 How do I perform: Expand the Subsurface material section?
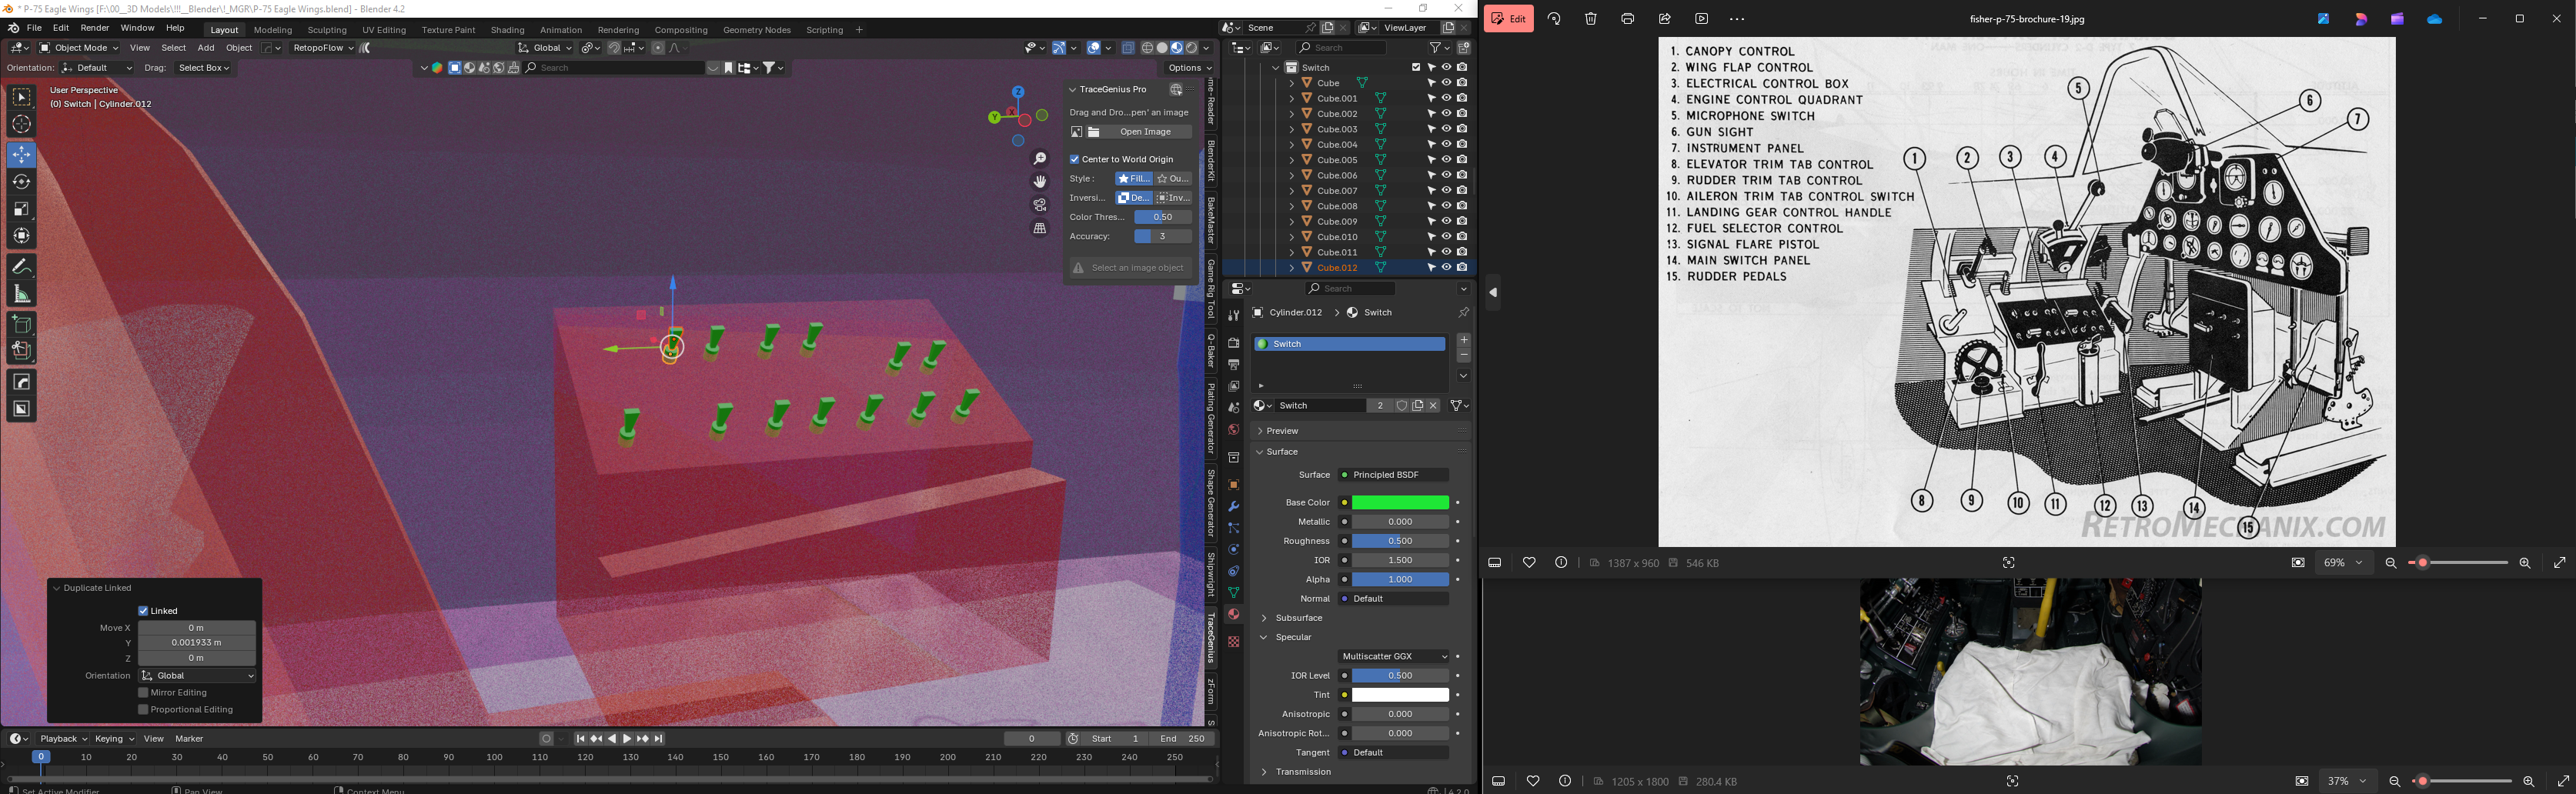(x=1264, y=618)
